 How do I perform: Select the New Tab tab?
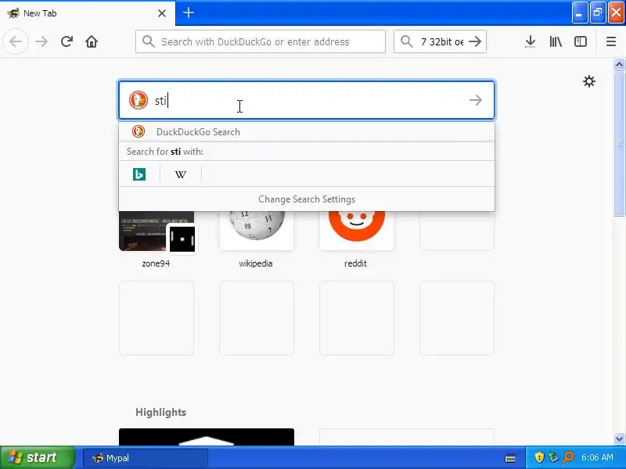pyautogui.click(x=87, y=13)
